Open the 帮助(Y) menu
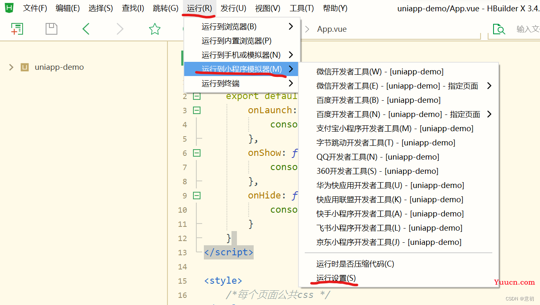The height and width of the screenshot is (305, 540). (335, 8)
